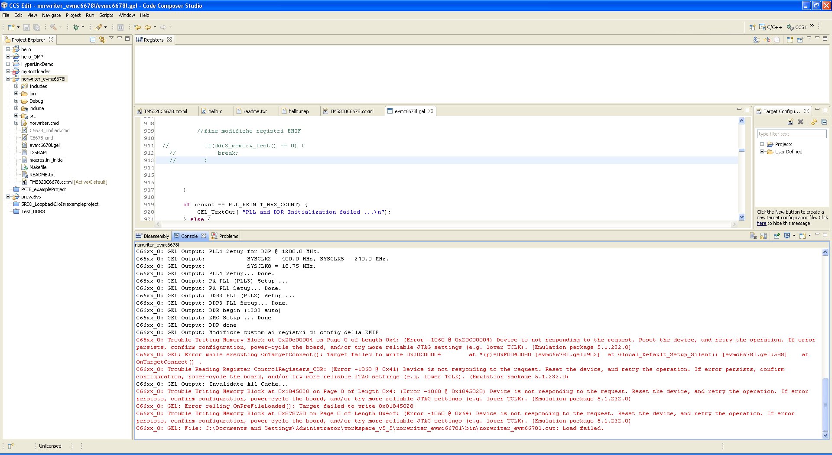The image size is (832, 455).
Task: Toggle Pin Console icon
Action: click(x=777, y=236)
